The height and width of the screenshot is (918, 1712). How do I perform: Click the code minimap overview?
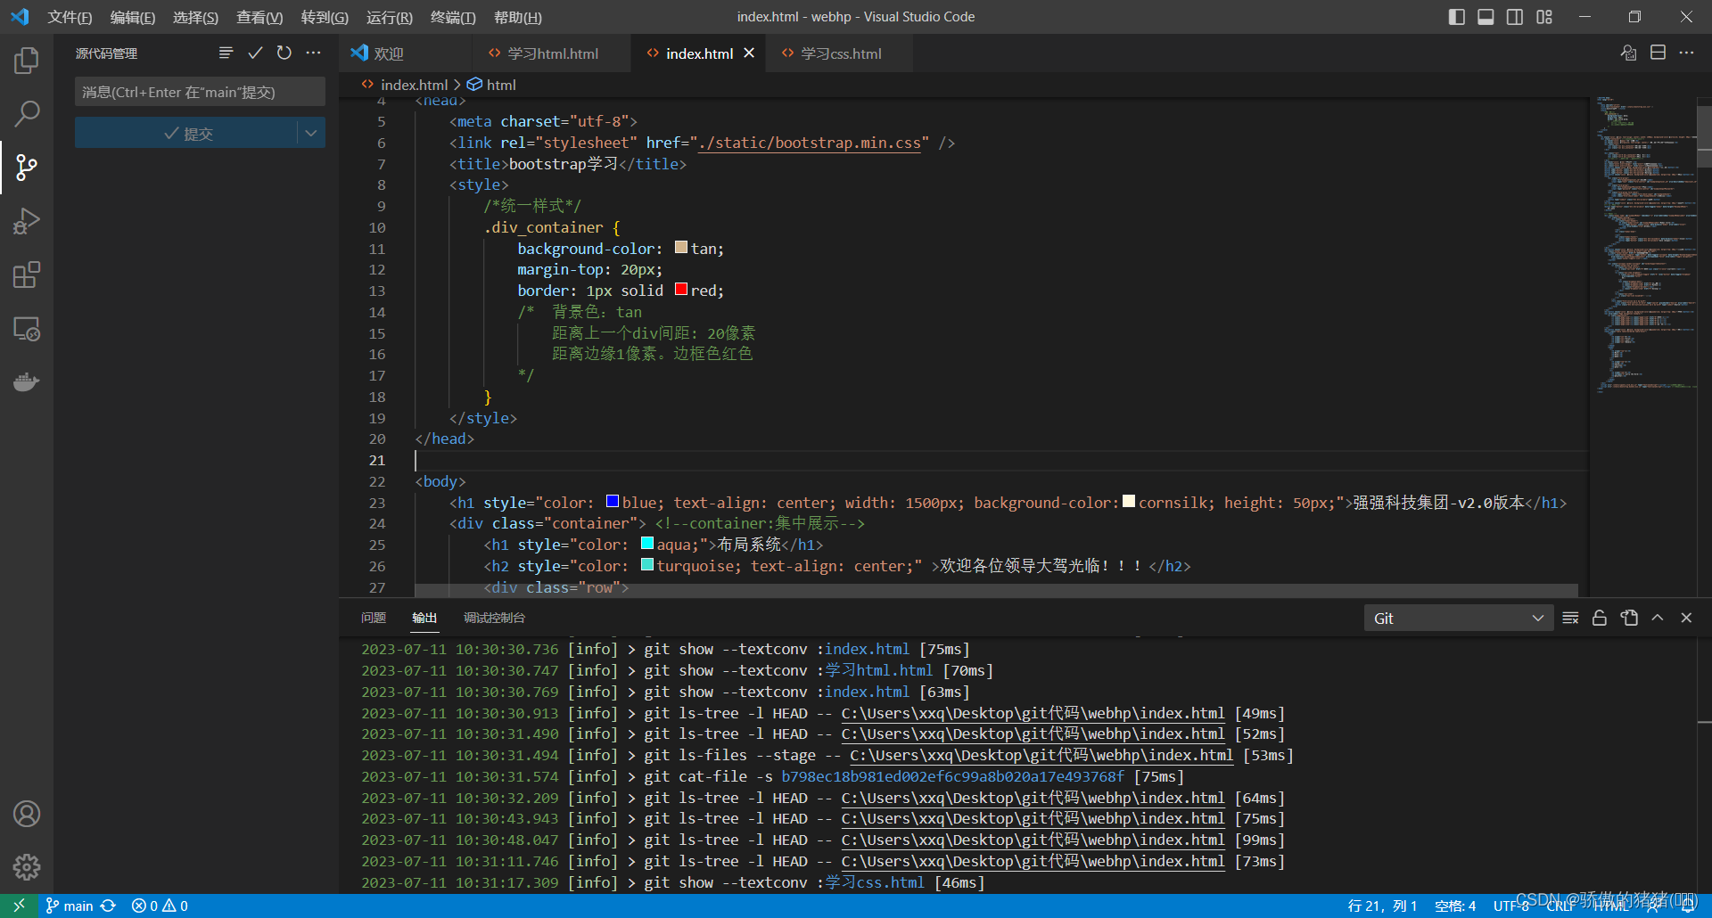click(1645, 245)
